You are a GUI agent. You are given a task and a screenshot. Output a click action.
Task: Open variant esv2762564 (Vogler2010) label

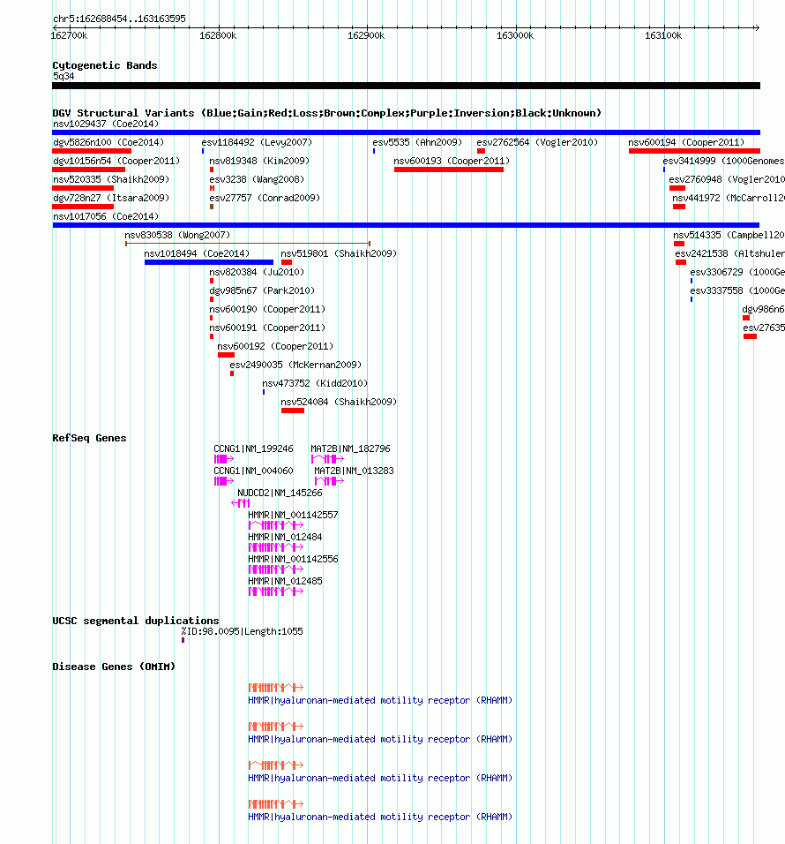tap(537, 142)
